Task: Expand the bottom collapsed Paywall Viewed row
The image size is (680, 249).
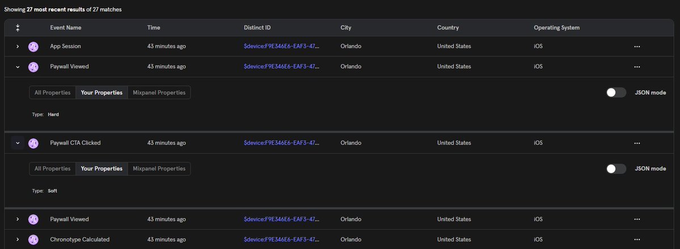Action: [18, 219]
